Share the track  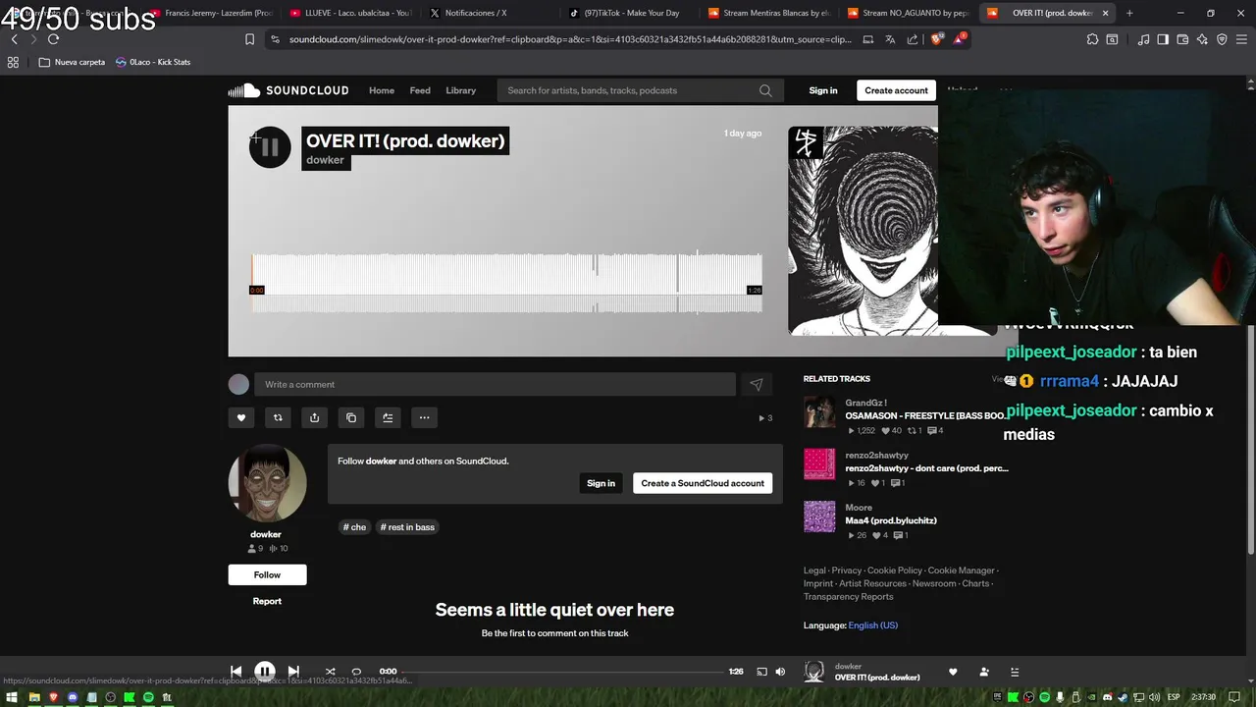(x=314, y=417)
